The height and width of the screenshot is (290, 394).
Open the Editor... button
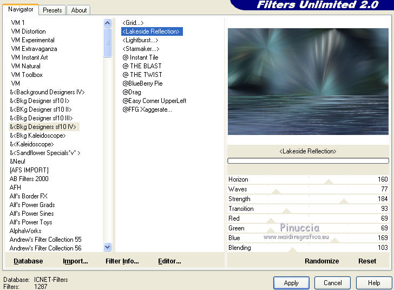tap(169, 261)
